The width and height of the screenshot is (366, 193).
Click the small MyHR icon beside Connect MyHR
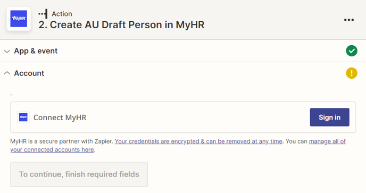click(x=23, y=117)
